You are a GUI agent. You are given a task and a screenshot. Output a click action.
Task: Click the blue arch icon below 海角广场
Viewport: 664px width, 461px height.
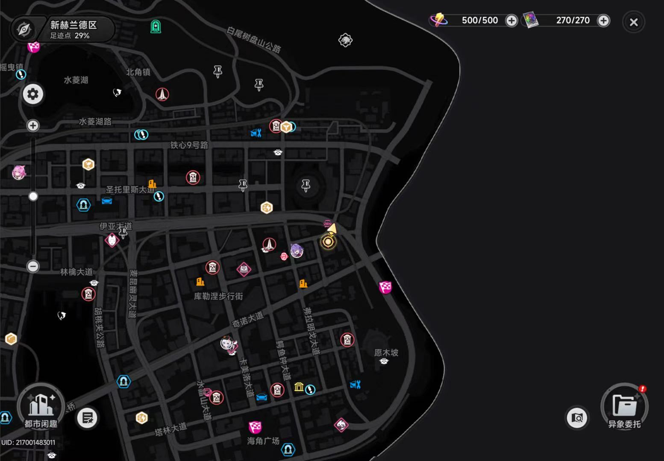tap(288, 449)
